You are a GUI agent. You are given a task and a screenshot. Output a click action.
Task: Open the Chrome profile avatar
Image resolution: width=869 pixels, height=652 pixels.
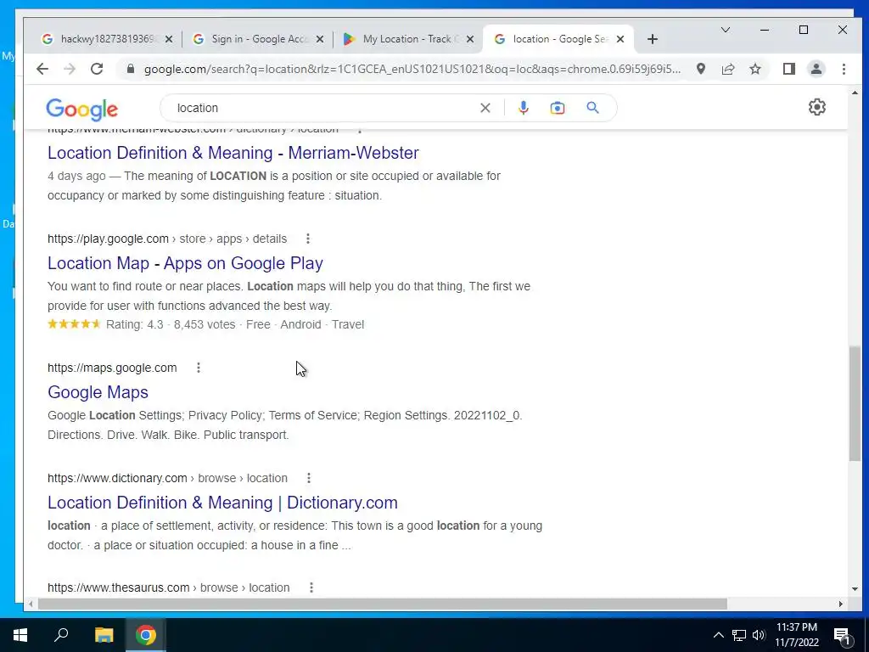[816, 69]
